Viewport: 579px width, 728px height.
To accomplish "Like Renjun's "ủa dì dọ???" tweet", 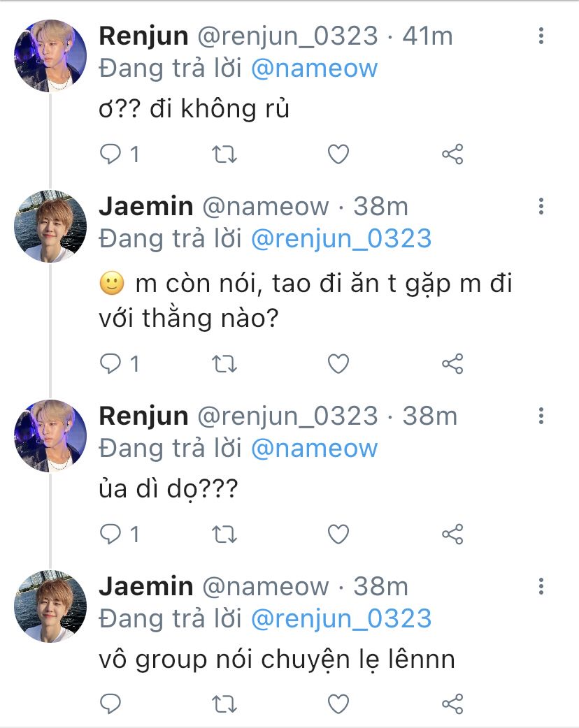I will (338, 534).
